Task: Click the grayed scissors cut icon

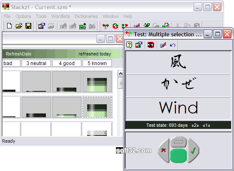Action: [x=178, y=25]
